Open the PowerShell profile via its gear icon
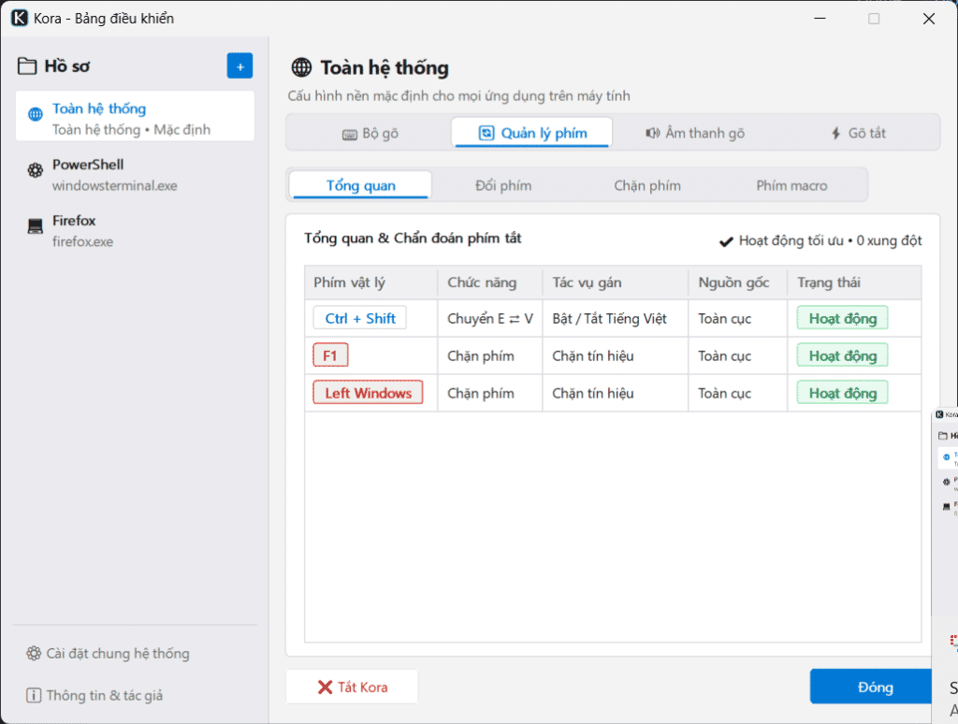Screen dimensions: 958x724 pyautogui.click(x=36, y=170)
